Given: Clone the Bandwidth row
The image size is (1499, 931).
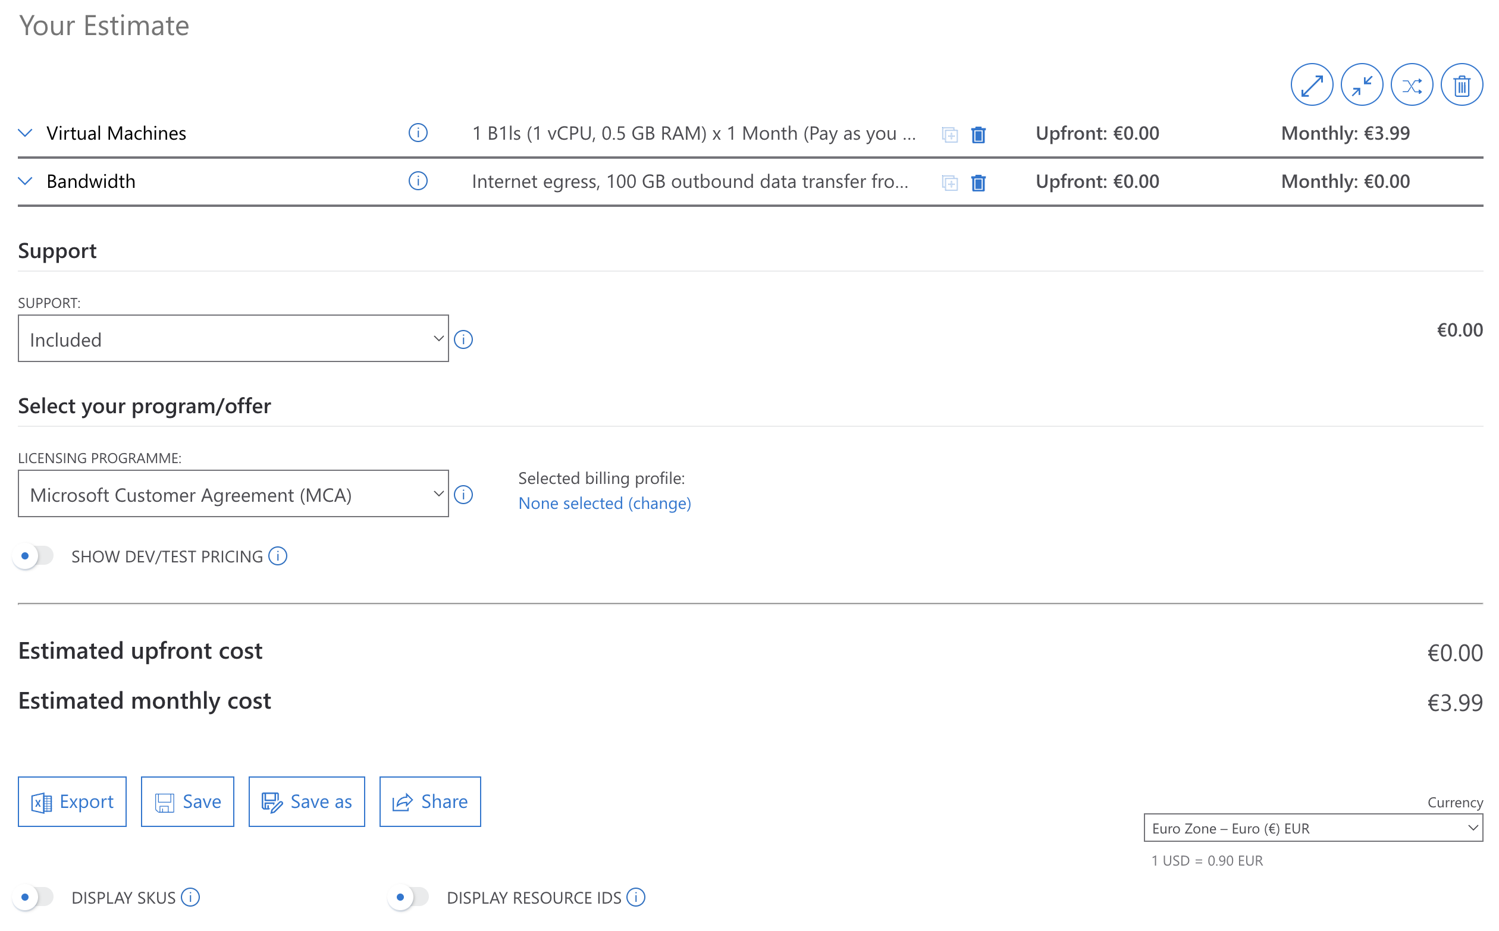Looking at the screenshot, I should click(x=949, y=183).
